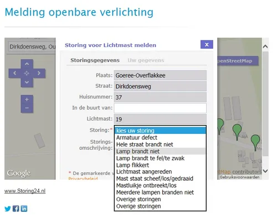Open the Storingsgegevens tab

(x=95, y=60)
